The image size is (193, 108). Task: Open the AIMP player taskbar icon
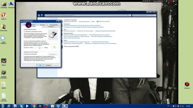[40, 106]
